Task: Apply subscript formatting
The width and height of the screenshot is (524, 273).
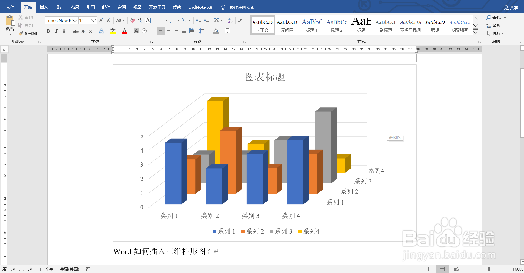Action: point(84,31)
